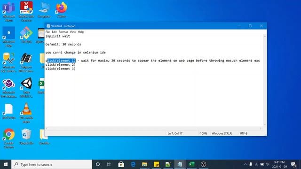Viewport: 301px width, 169px height.
Task: Click the '100%' zoom status entry
Action: point(204,133)
